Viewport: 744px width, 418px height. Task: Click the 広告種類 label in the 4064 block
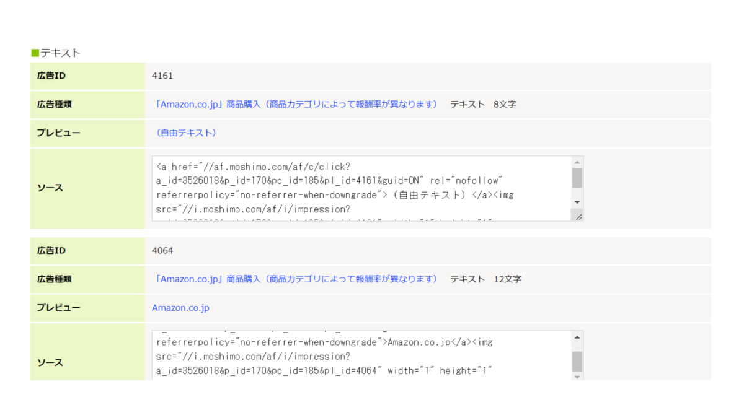(x=54, y=279)
